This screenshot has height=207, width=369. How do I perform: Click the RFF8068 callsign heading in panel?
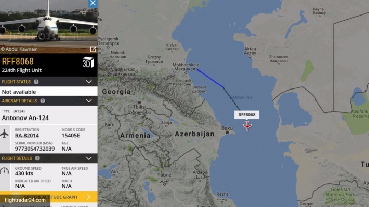click(18, 62)
